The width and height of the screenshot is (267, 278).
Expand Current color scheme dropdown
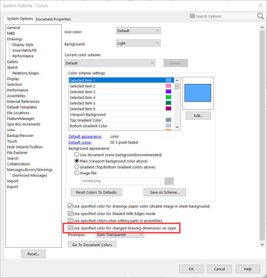pyautogui.click(x=110, y=63)
